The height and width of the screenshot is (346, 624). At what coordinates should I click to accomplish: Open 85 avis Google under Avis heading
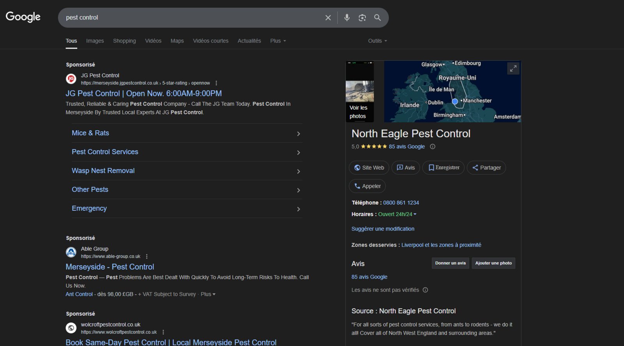coord(369,277)
